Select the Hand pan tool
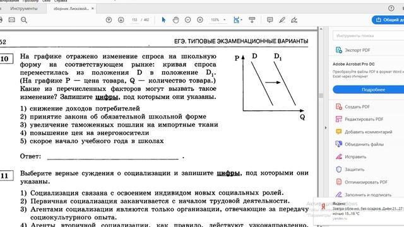404x227 pixels. coord(175,20)
